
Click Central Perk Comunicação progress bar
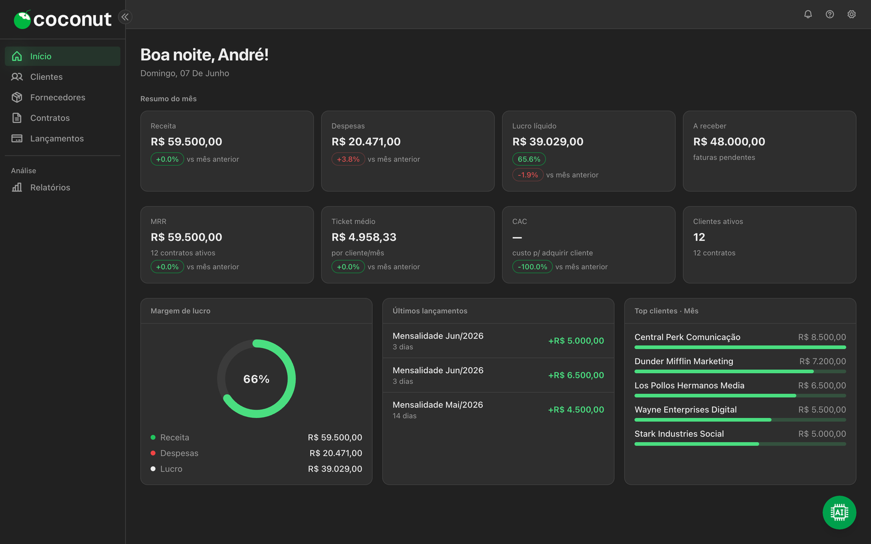point(740,347)
